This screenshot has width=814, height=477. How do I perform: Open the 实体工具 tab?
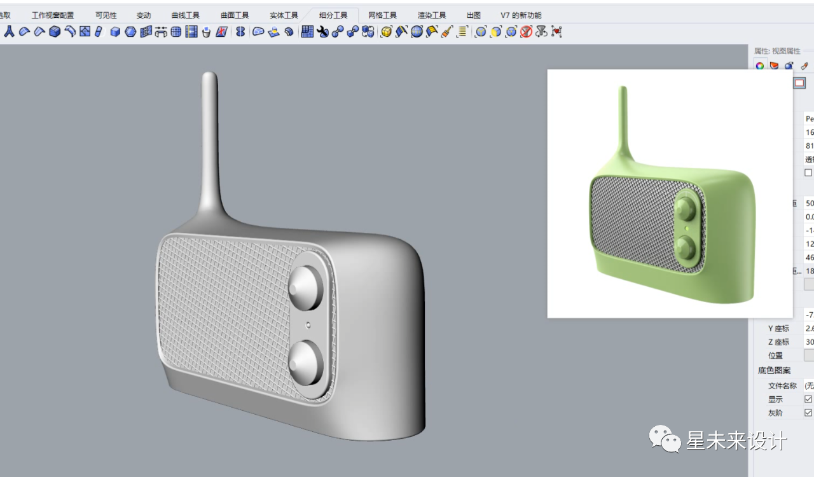coord(284,15)
